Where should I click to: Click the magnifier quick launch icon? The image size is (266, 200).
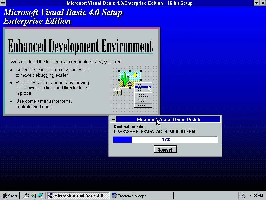pos(33,196)
